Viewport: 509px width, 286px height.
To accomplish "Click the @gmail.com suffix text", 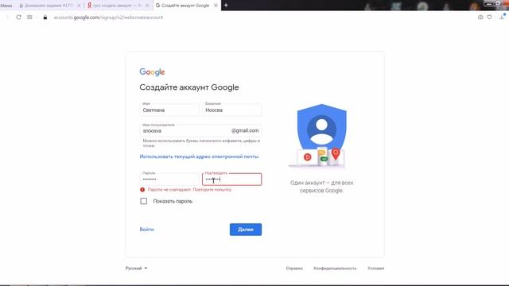I will [245, 130].
